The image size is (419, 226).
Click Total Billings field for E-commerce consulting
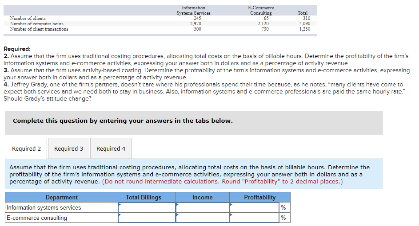(147, 218)
